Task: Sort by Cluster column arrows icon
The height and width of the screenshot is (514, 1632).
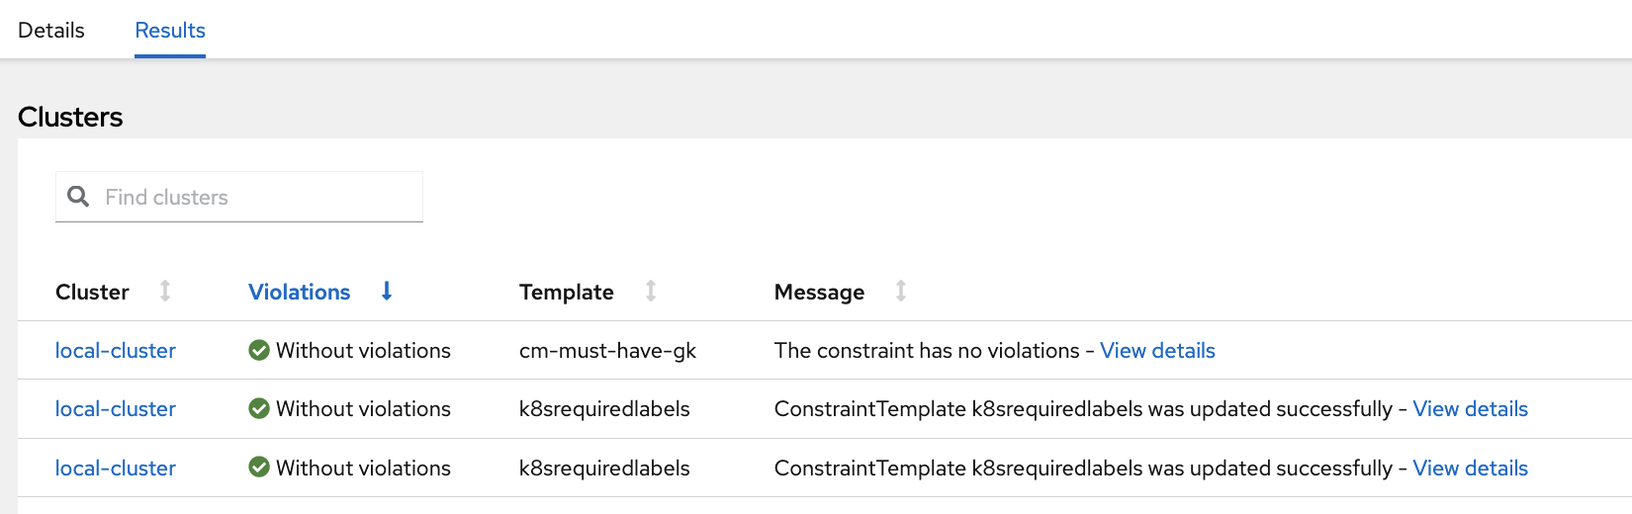Action: point(165,291)
